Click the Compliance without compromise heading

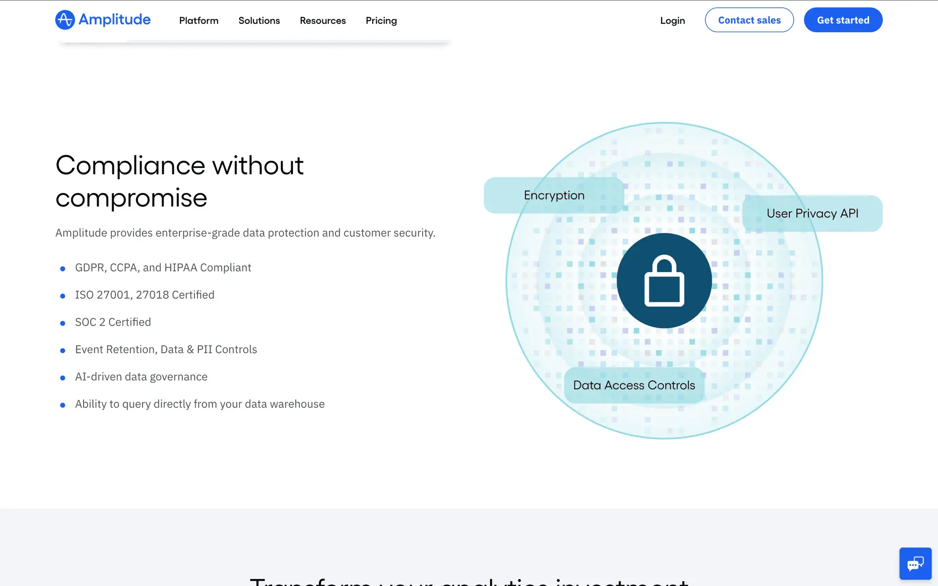(x=179, y=181)
